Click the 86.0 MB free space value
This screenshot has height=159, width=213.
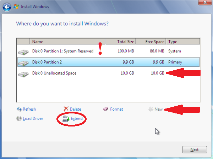[157, 51]
